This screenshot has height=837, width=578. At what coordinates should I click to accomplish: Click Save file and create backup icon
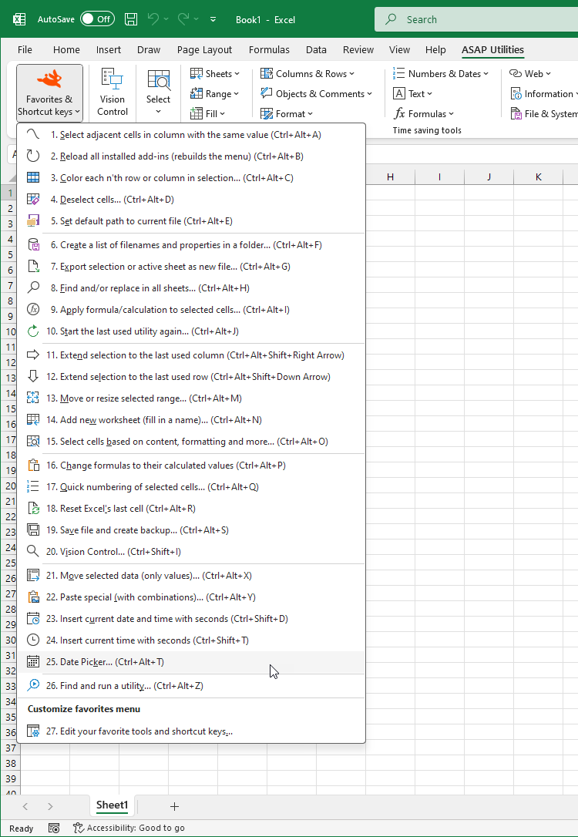33,530
